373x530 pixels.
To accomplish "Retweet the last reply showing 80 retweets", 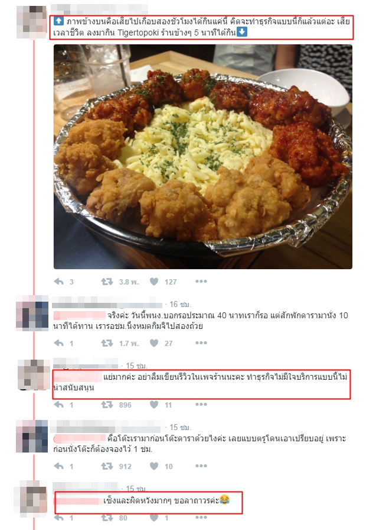I will 107,518.
